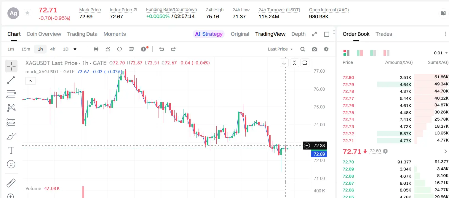Open the Index Price external link arrow
This screenshot has height=198, width=449.
coord(135,10)
